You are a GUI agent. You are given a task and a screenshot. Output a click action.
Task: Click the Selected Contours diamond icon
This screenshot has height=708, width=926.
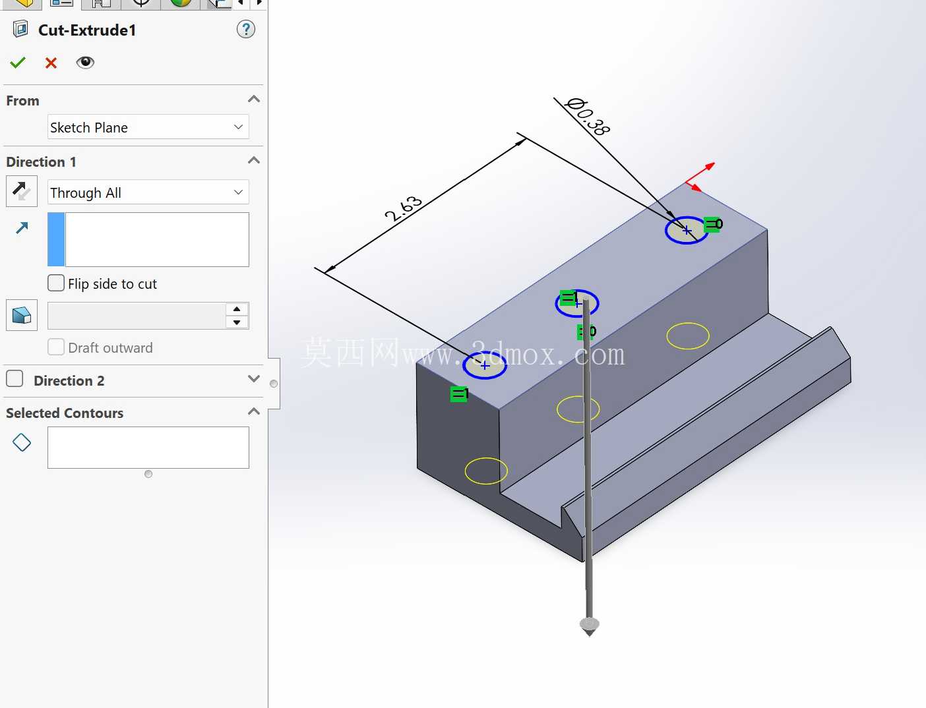(x=22, y=442)
